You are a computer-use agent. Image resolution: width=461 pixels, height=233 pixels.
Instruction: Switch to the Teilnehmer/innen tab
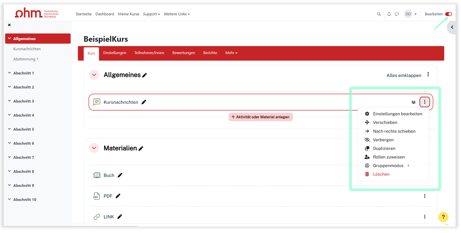click(149, 53)
